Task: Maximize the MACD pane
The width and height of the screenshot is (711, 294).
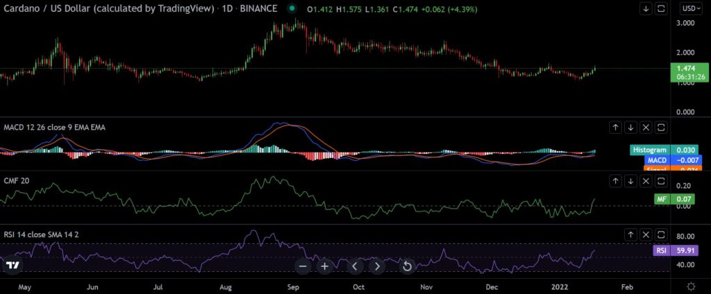Action: [661, 128]
